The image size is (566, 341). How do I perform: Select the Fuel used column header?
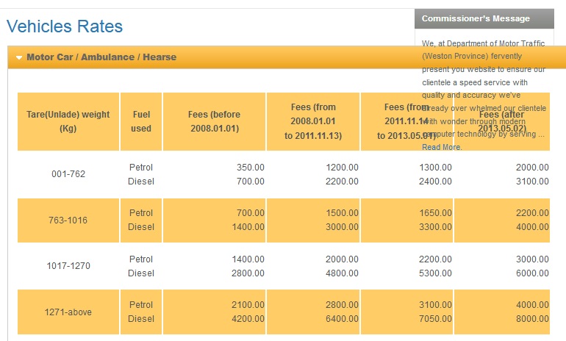coord(141,121)
